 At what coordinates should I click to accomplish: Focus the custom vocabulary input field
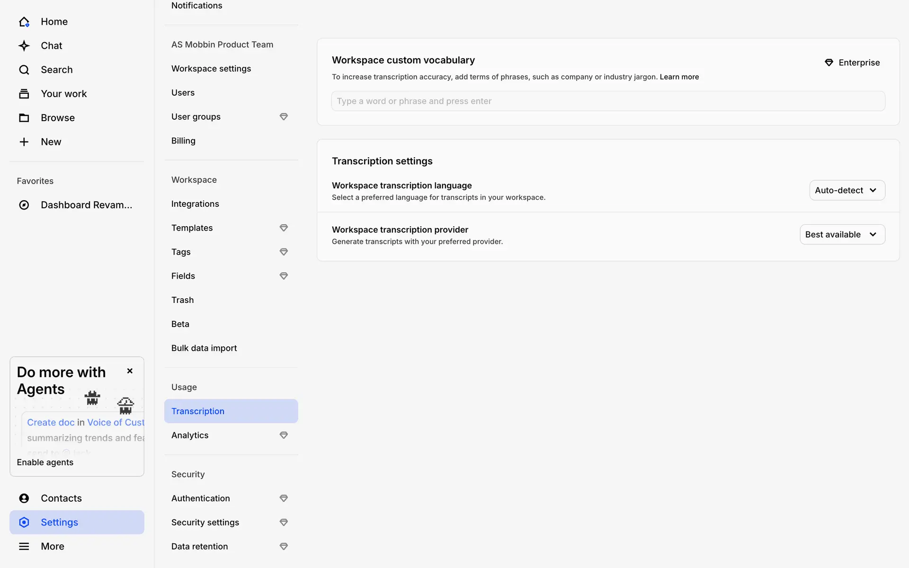(608, 101)
